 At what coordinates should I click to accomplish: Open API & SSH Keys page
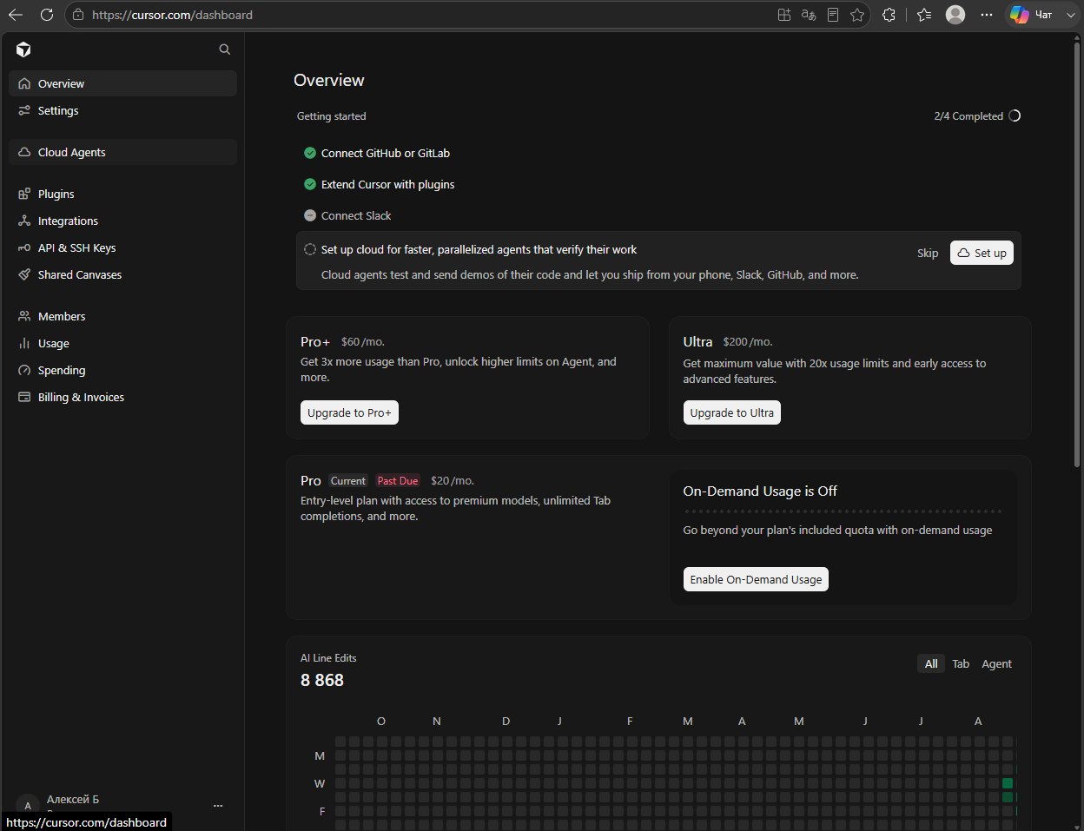122,247
